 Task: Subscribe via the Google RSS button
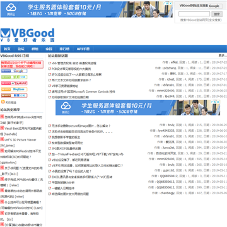click(x=14, y=71)
